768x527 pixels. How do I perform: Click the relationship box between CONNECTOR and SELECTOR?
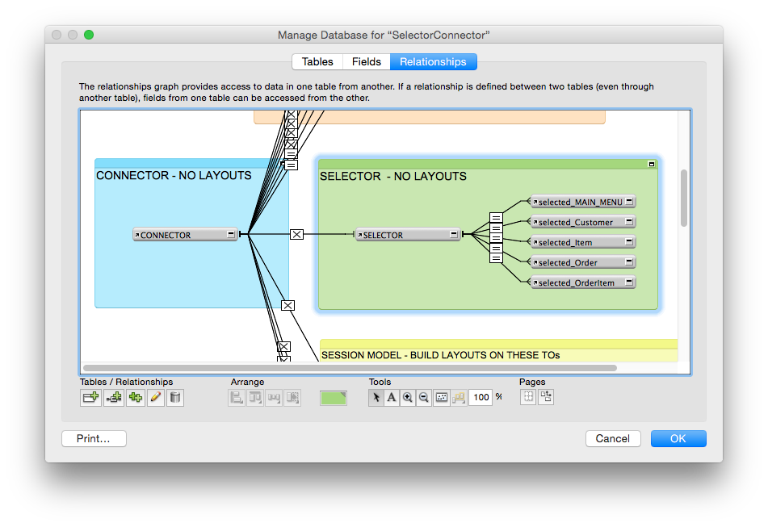tap(296, 234)
